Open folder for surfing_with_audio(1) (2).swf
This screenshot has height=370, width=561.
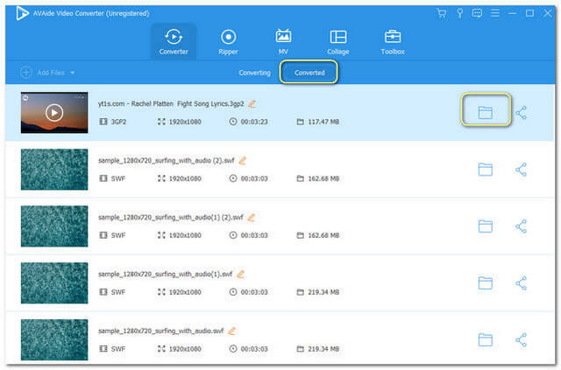coord(485,226)
